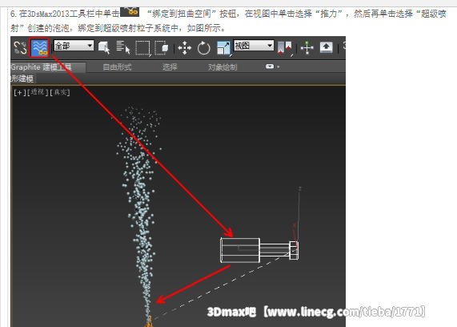457x327 pixels.
Task: Pick the Select and Scale tool
Action: pos(223,48)
